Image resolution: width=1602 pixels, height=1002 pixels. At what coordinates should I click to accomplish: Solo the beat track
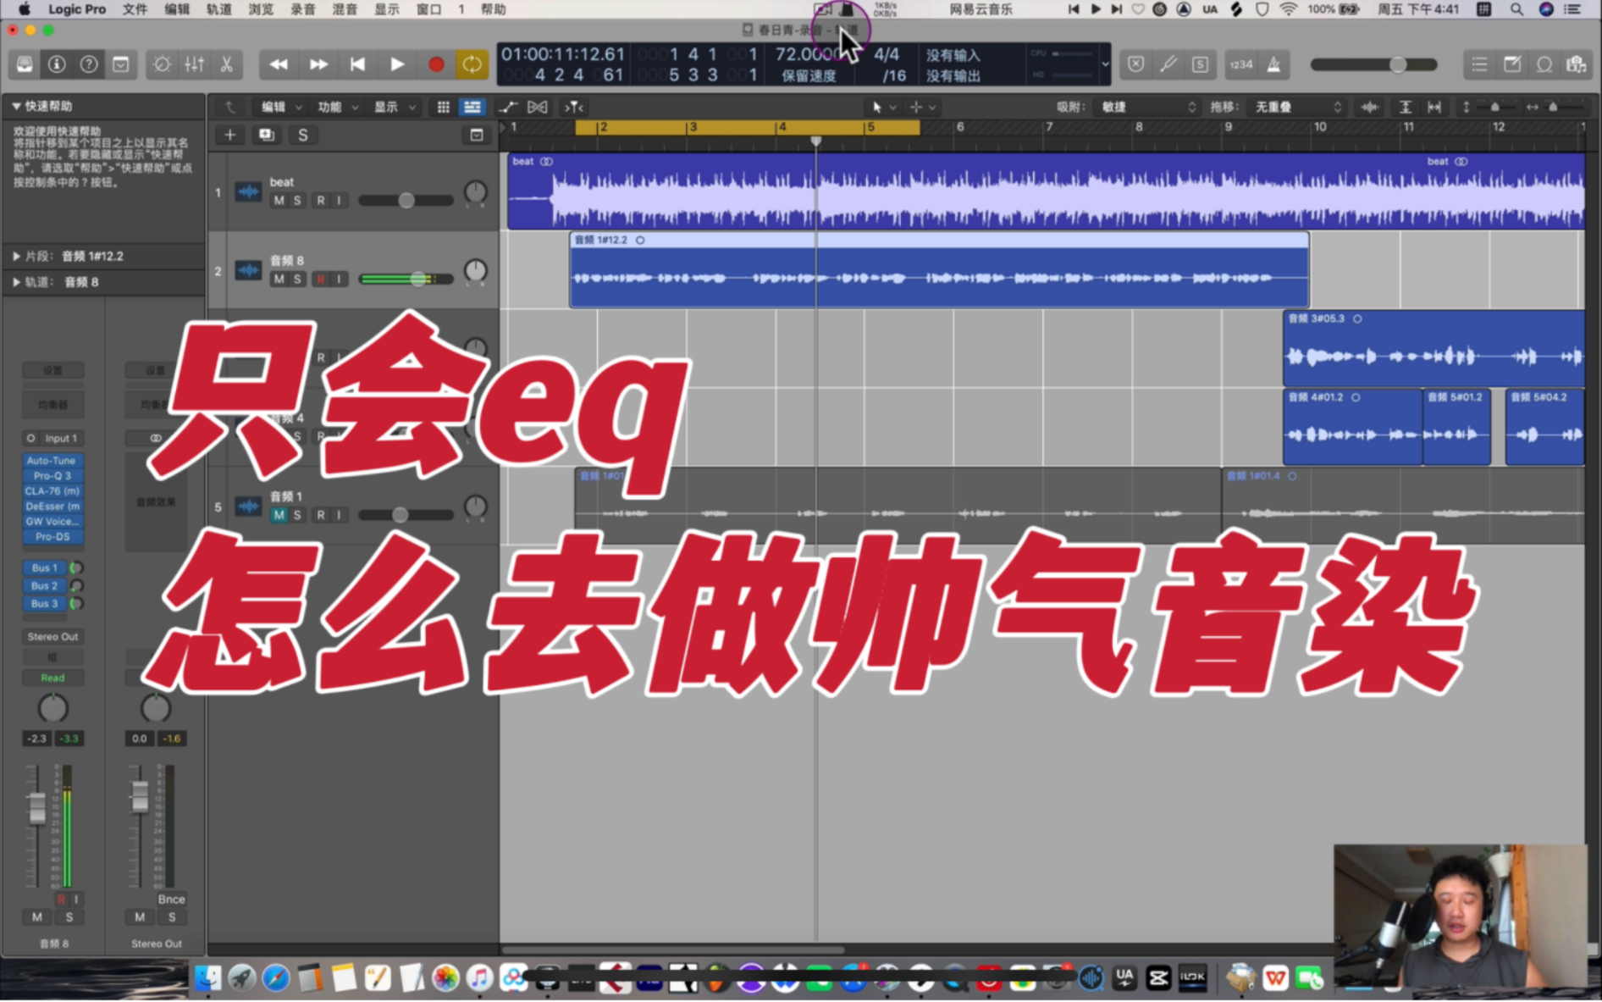[297, 201]
